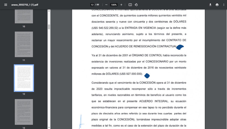Click the page number field showing 12
This screenshot has height=129, width=227.
coord(92,5)
